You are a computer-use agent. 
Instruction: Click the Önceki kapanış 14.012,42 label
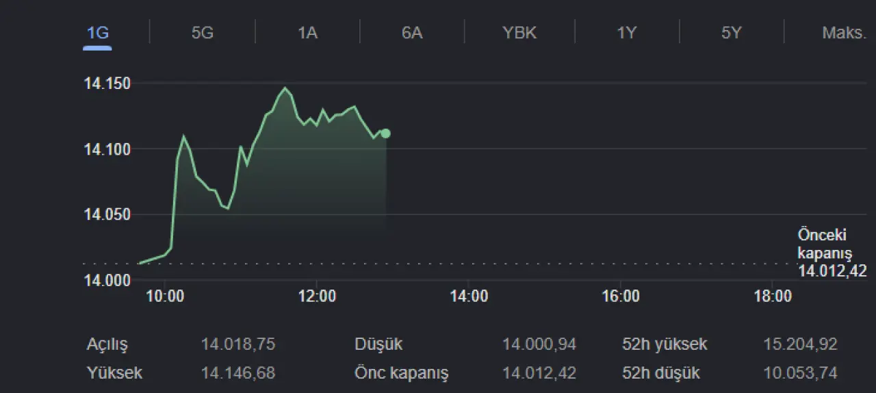pos(832,253)
